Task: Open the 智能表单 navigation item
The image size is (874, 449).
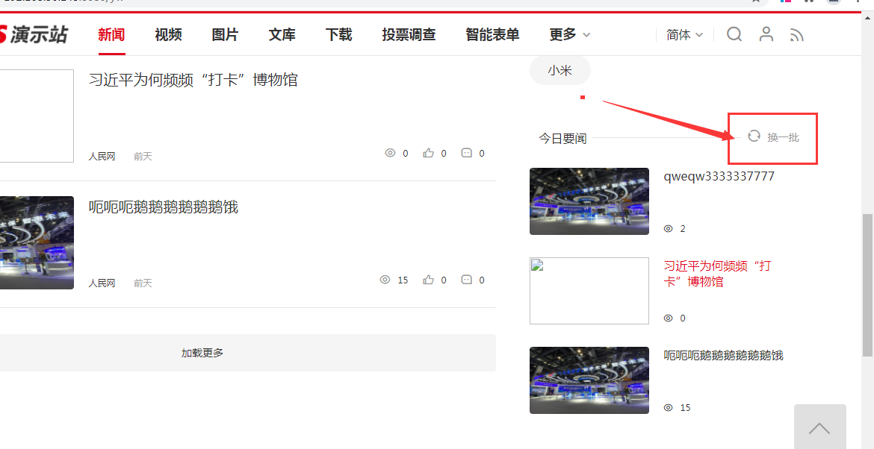Action: [x=493, y=34]
